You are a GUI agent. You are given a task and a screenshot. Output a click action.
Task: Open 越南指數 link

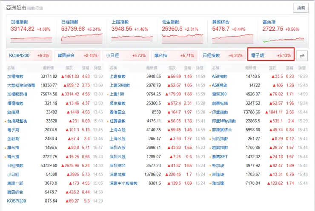pos(220,147)
